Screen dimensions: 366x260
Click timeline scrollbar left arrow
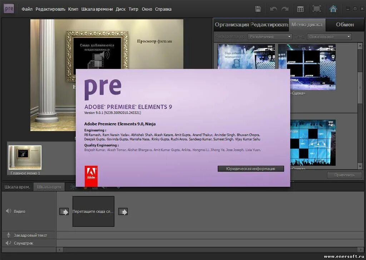[60, 250]
